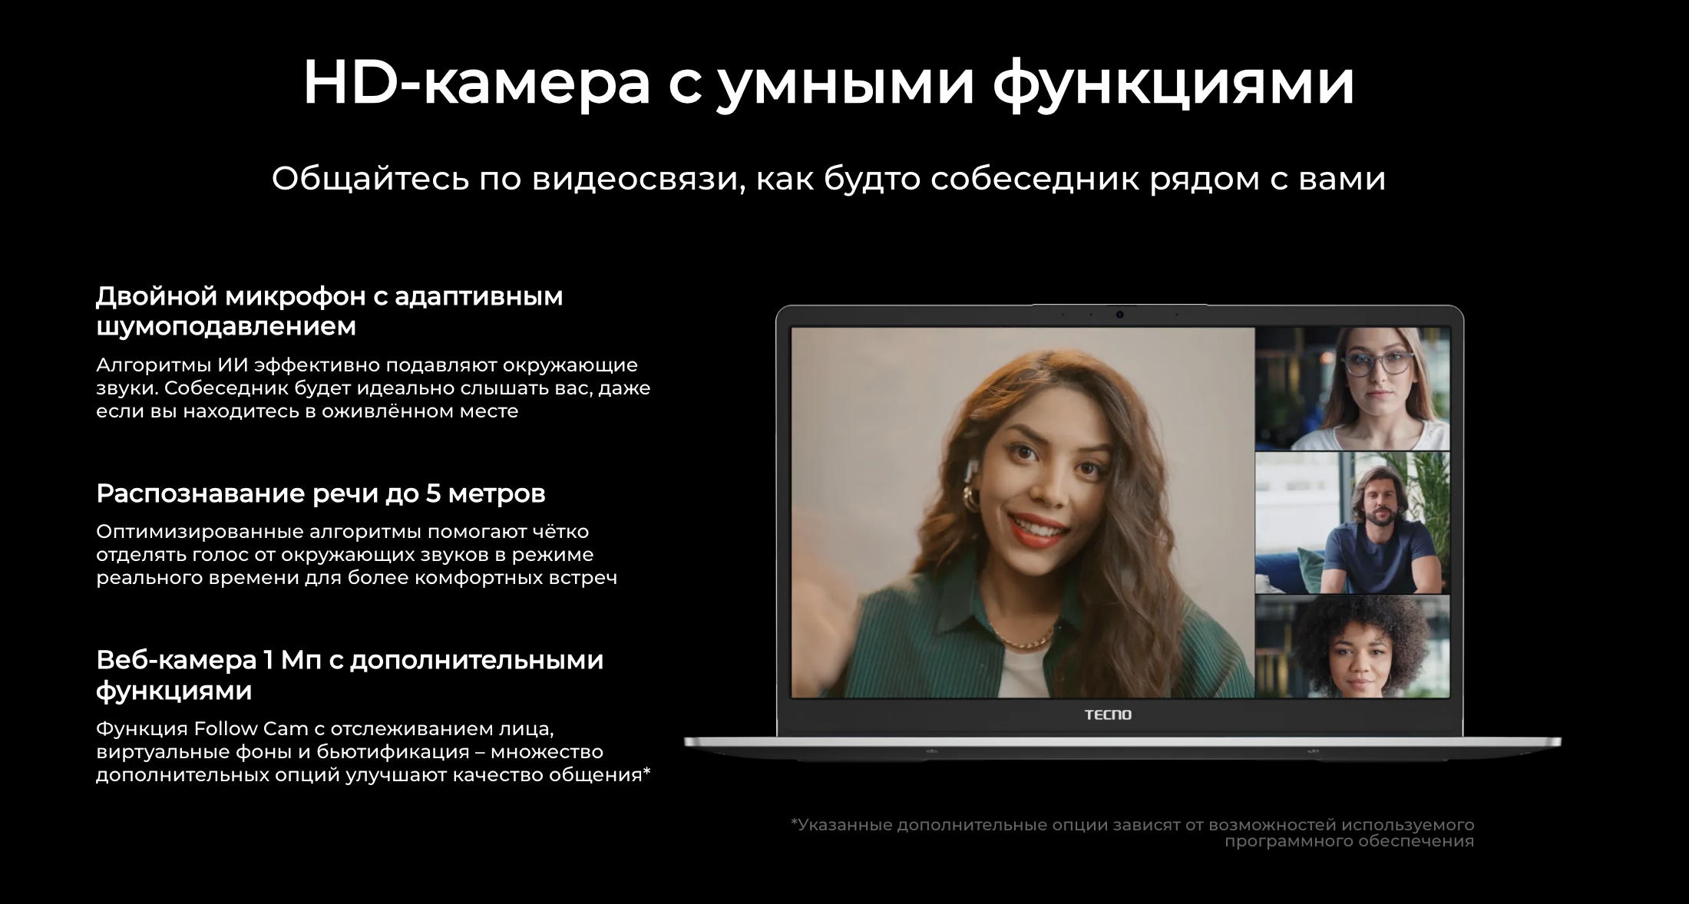This screenshot has width=1689, height=904.
Task: Click the footnote '*Указанные дополнительные опции зависят…'
Action: 1132,833
